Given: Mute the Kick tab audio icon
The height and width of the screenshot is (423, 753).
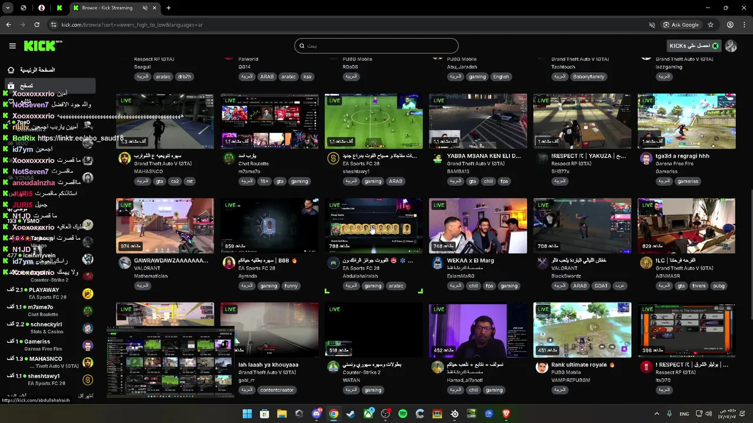Looking at the screenshot, I should click(x=145, y=8).
